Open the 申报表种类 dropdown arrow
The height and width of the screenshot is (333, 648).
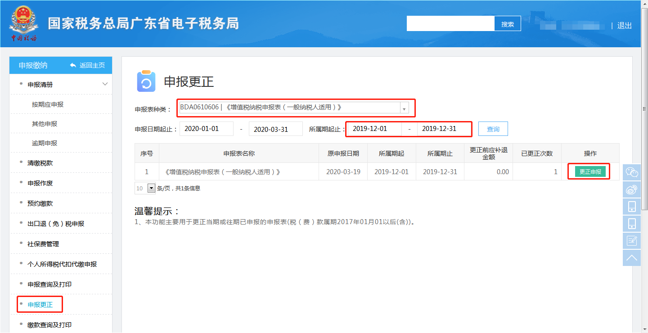tap(404, 108)
